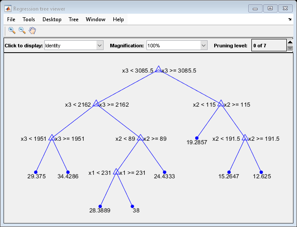
Task: Click the branch node triangle x2 89
Action: 140,137
